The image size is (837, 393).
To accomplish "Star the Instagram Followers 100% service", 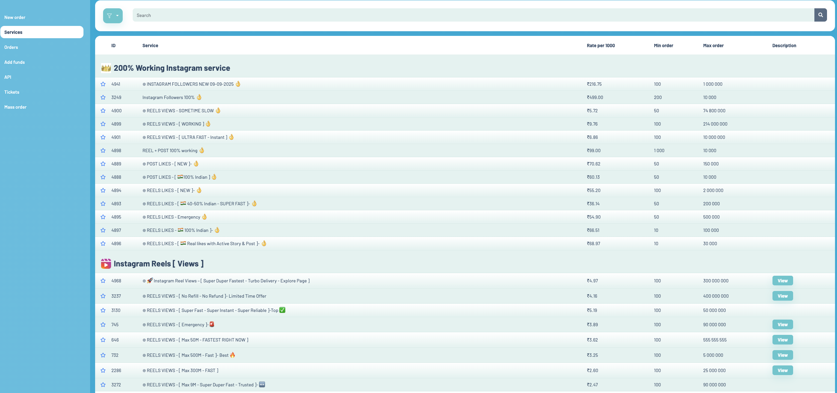I will [103, 97].
